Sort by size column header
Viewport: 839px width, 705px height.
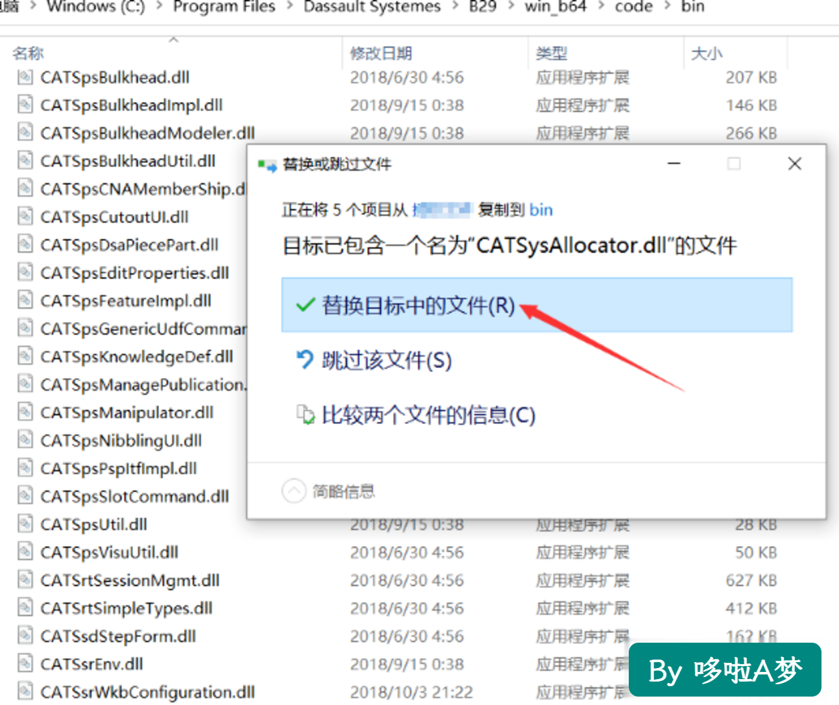[x=707, y=53]
